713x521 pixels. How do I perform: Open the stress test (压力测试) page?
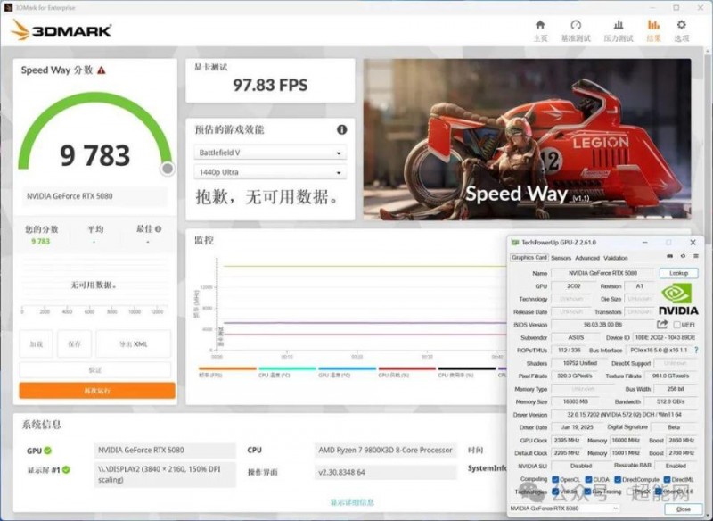(x=619, y=30)
